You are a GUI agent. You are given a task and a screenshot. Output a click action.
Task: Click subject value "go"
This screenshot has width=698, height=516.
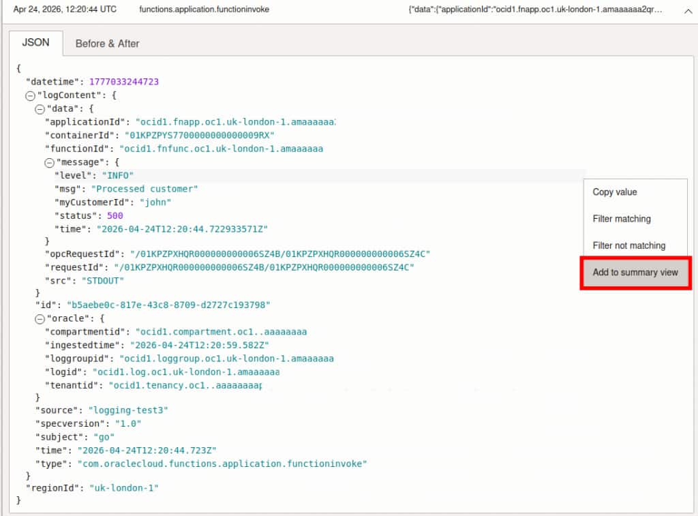point(104,437)
